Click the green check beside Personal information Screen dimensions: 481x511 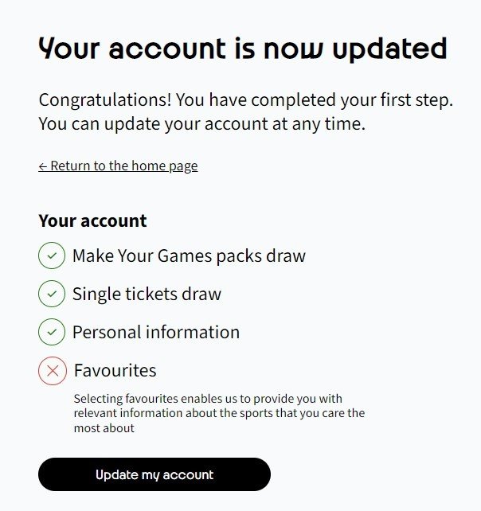click(52, 332)
